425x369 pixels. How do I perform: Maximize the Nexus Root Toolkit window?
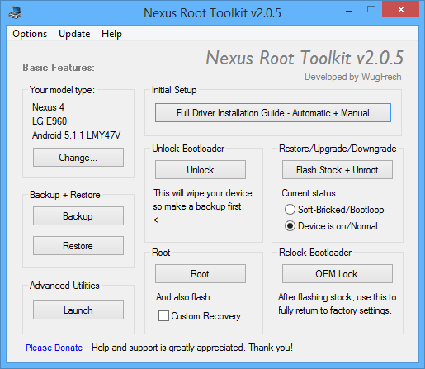(x=371, y=10)
